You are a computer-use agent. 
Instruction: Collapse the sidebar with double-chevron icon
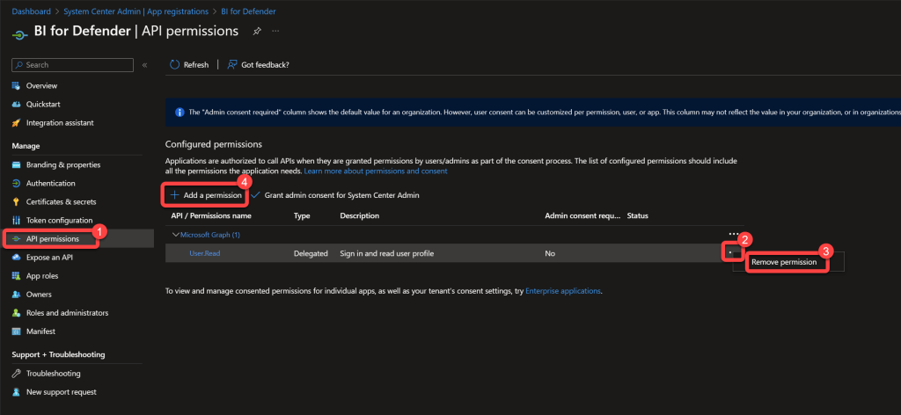144,65
